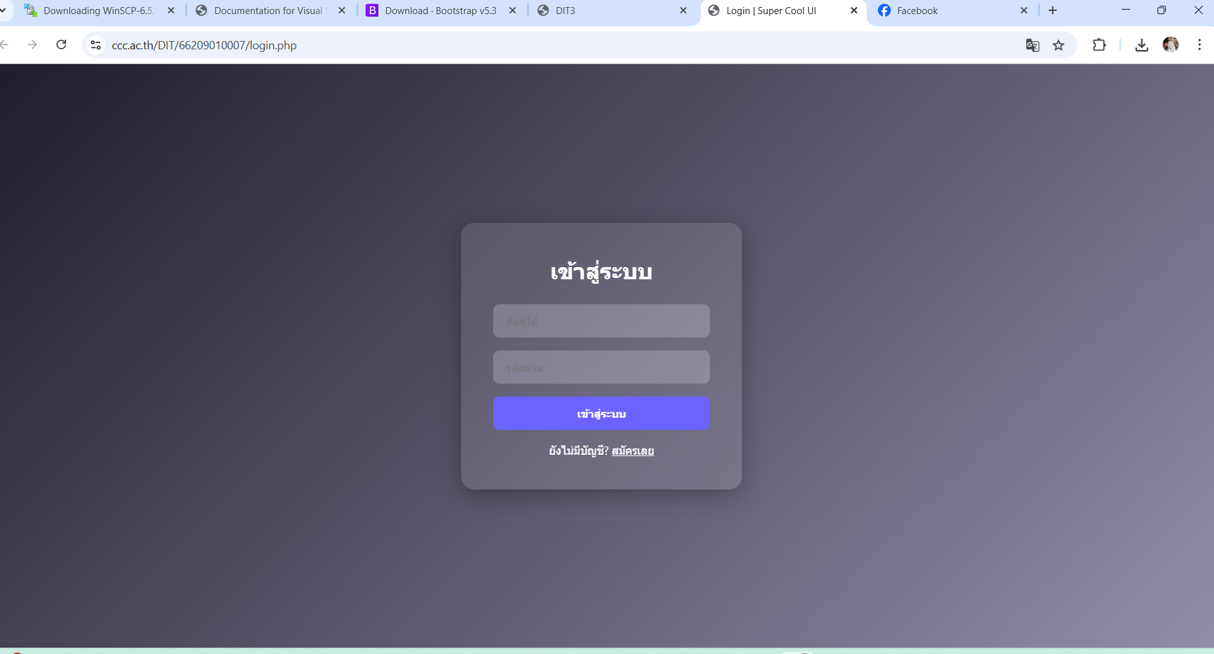Bookmark this page with the star icon
Viewport: 1214px width, 654px height.
[1059, 45]
